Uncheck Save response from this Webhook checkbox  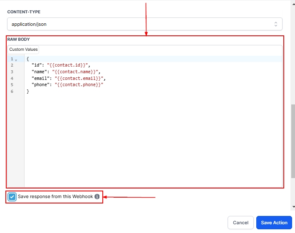pyautogui.click(x=12, y=196)
